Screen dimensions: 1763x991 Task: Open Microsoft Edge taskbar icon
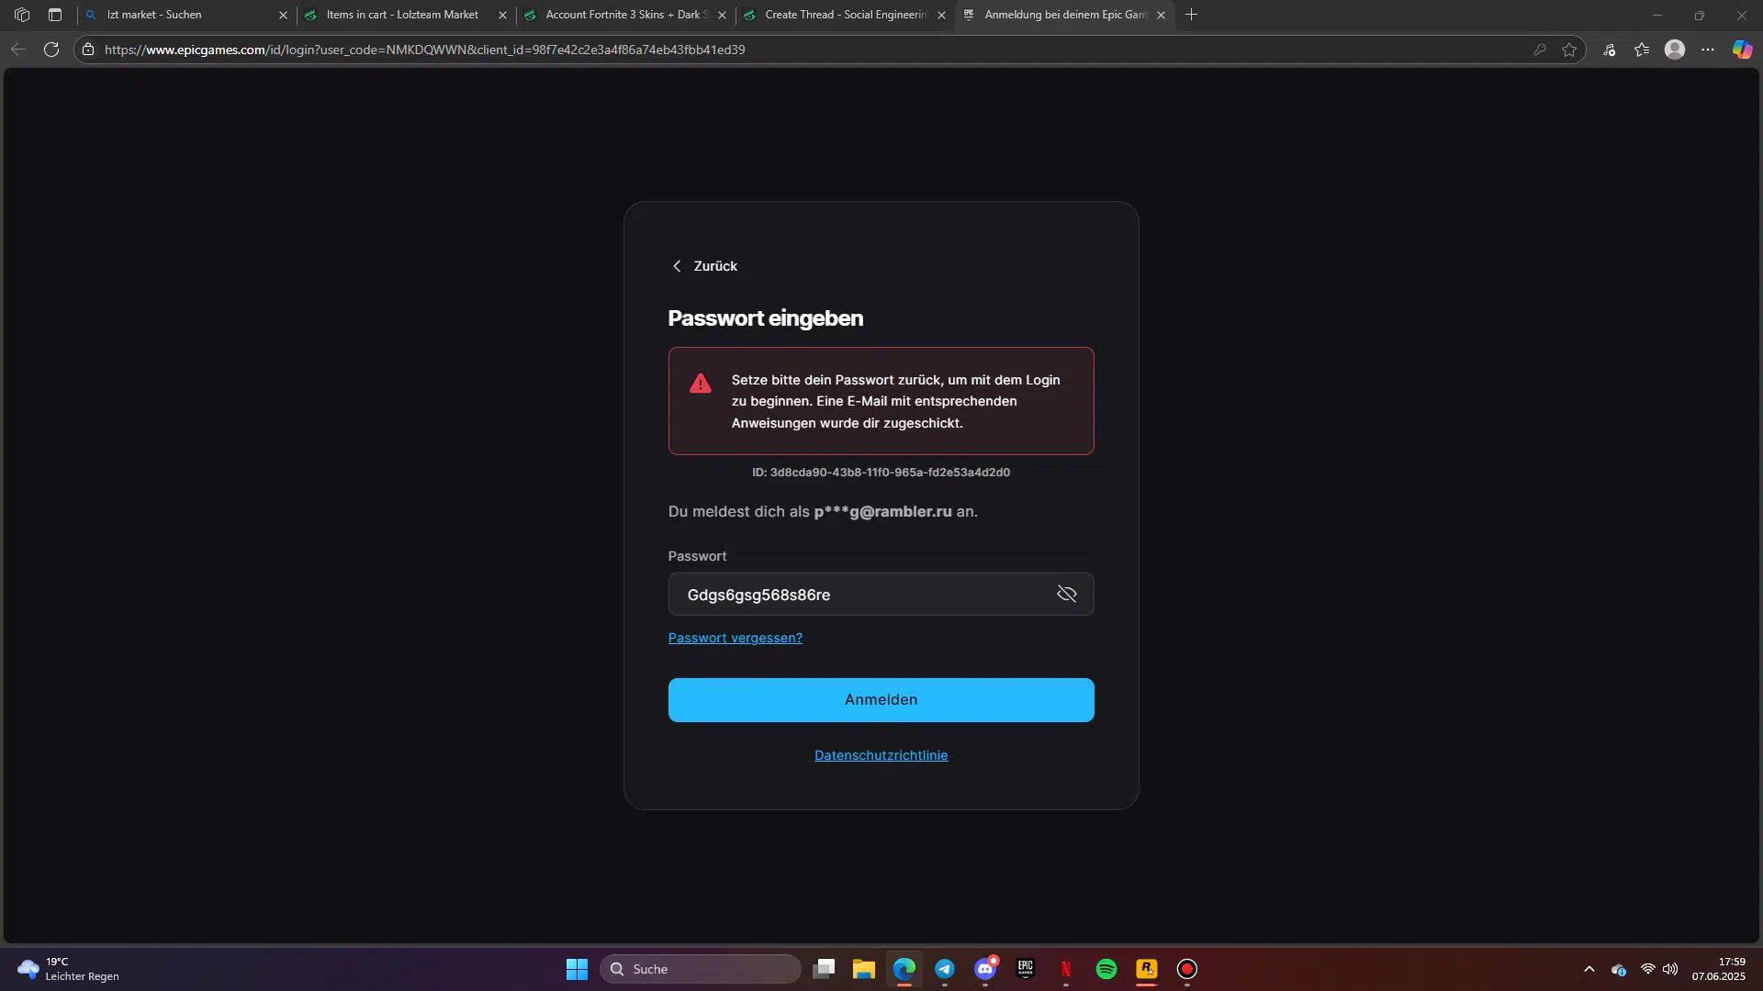pyautogui.click(x=904, y=969)
